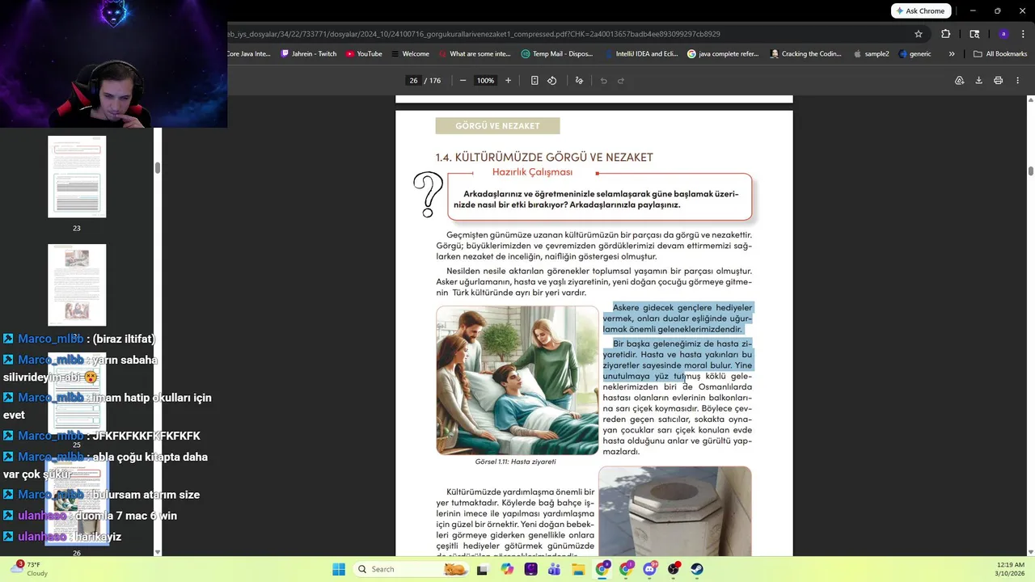Open the Chrome extensions puzzle icon
This screenshot has height=582, width=1035.
(946, 34)
